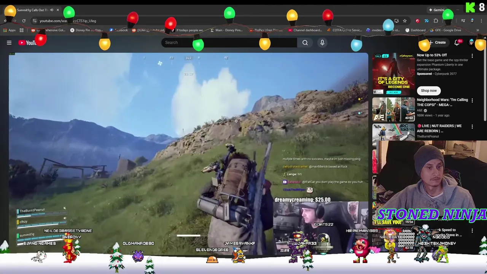Open Dashboard bookmark
This screenshot has width=487, height=274.
415,30
